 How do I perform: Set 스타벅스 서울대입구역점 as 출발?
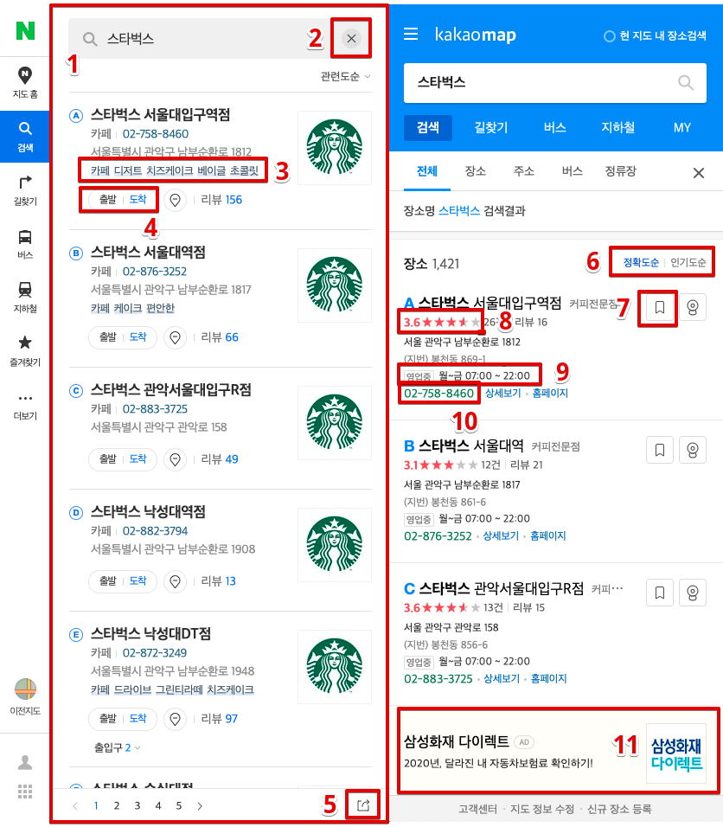click(x=107, y=200)
